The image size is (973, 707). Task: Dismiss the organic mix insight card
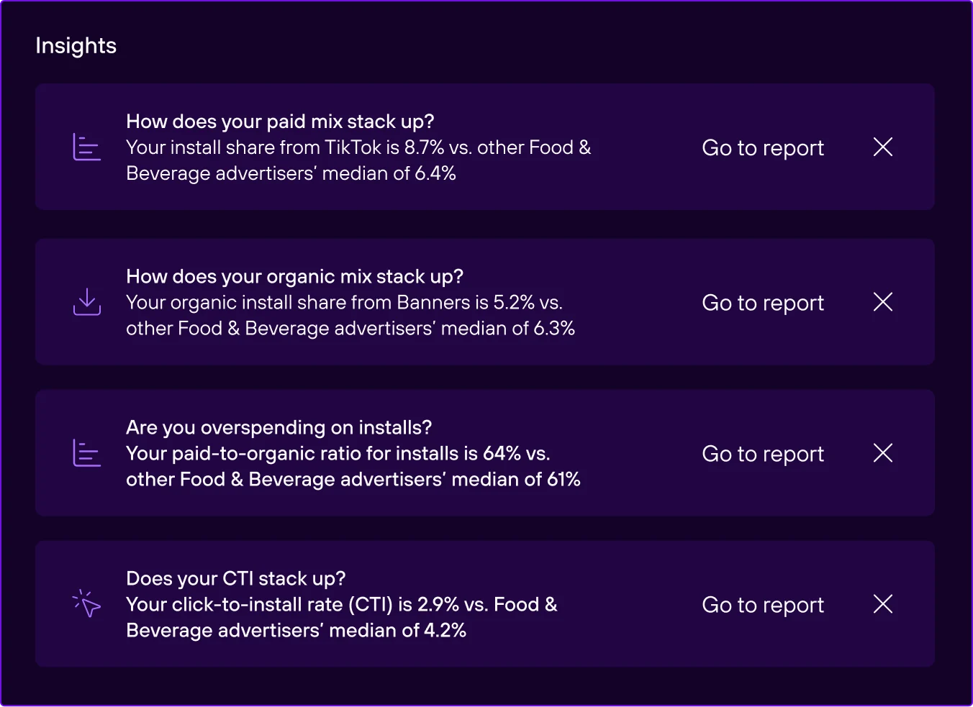pyautogui.click(x=882, y=302)
